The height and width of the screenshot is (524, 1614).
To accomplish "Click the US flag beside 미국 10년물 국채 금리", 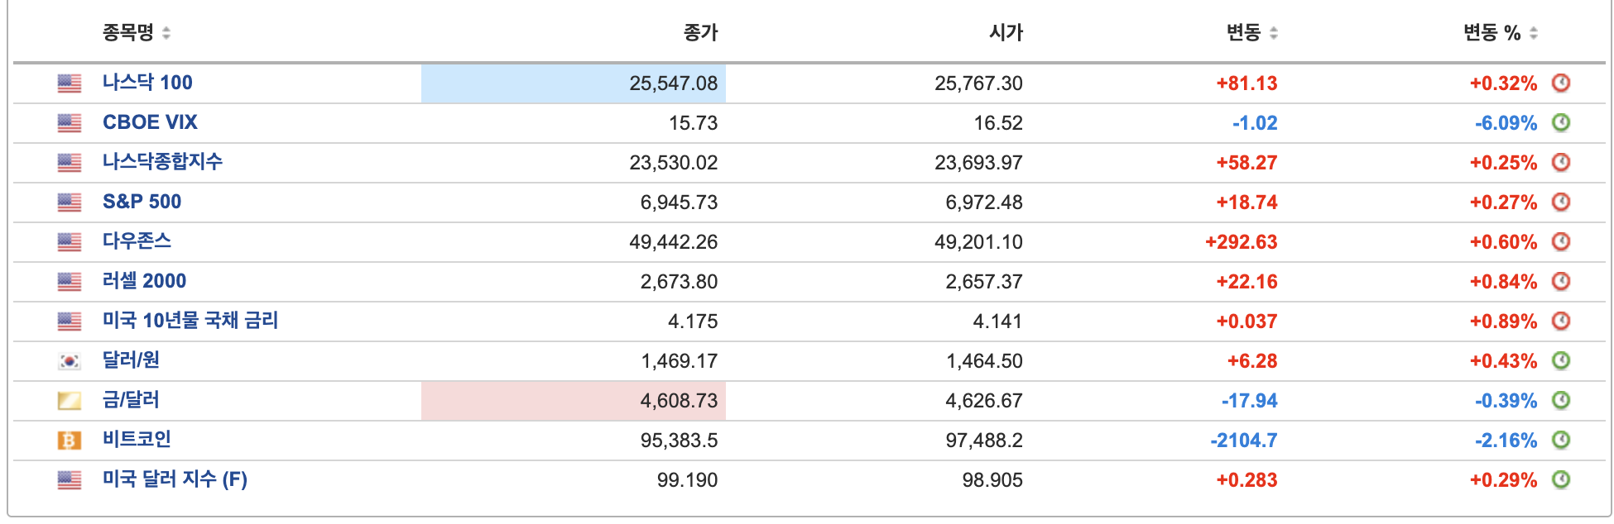I will 70,322.
